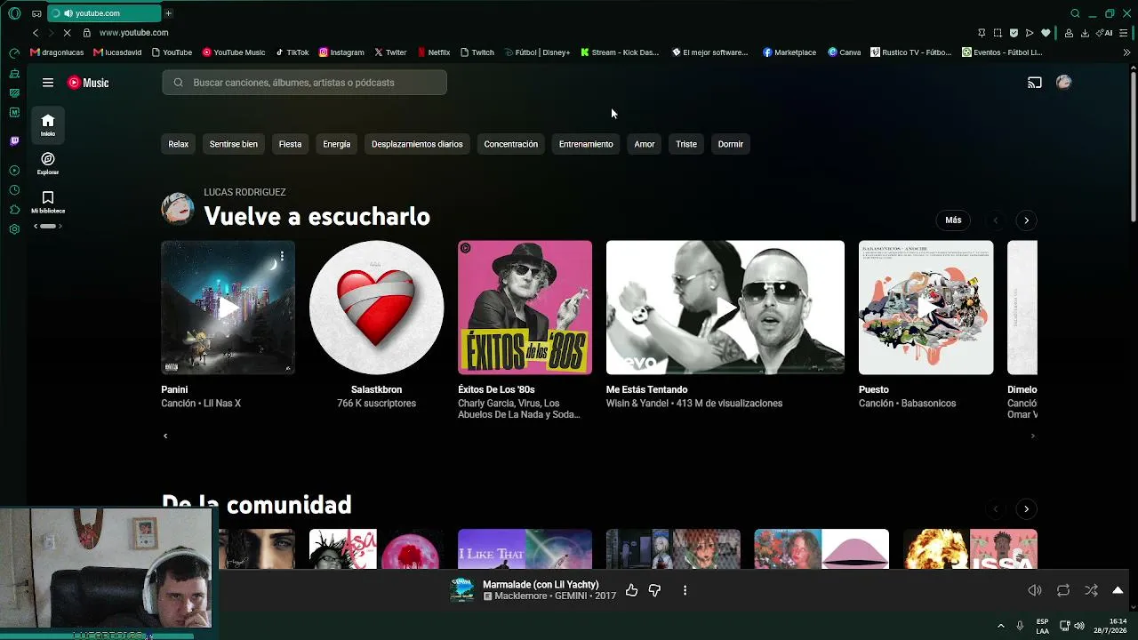Viewport: 1138px width, 640px height.
Task: Open the Netflix bookmark
Action: pyautogui.click(x=434, y=52)
